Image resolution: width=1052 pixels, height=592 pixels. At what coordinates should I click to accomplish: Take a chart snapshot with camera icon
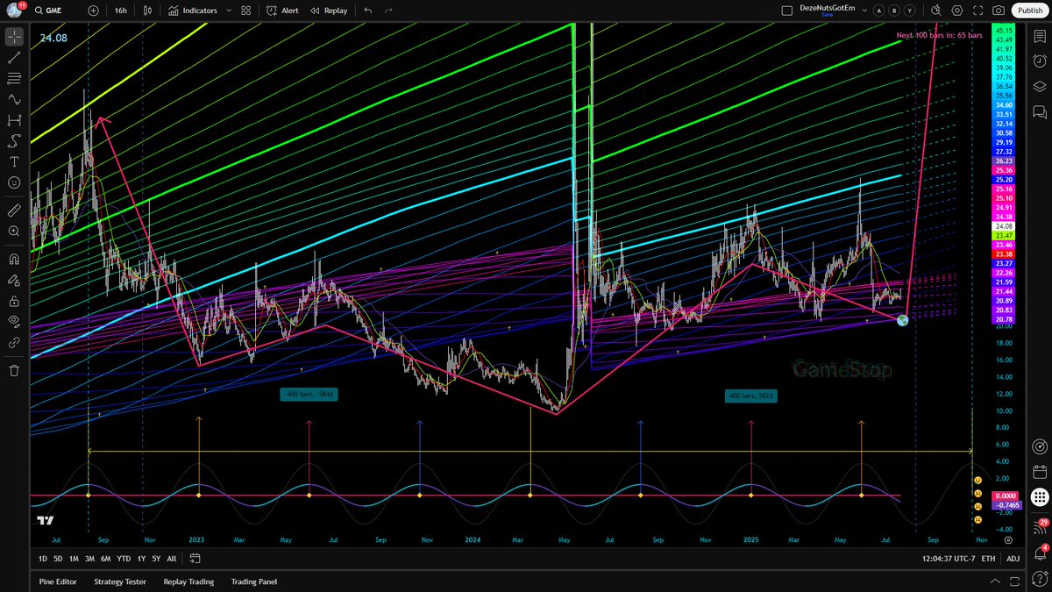click(999, 11)
